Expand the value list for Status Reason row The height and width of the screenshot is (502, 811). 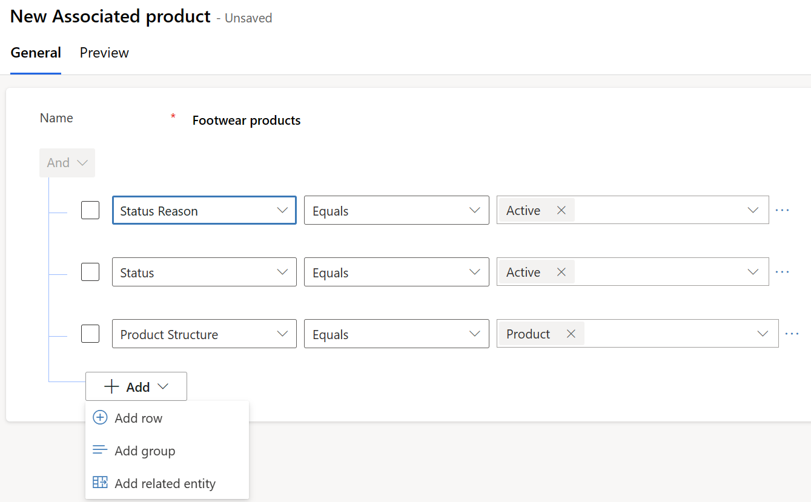753,210
